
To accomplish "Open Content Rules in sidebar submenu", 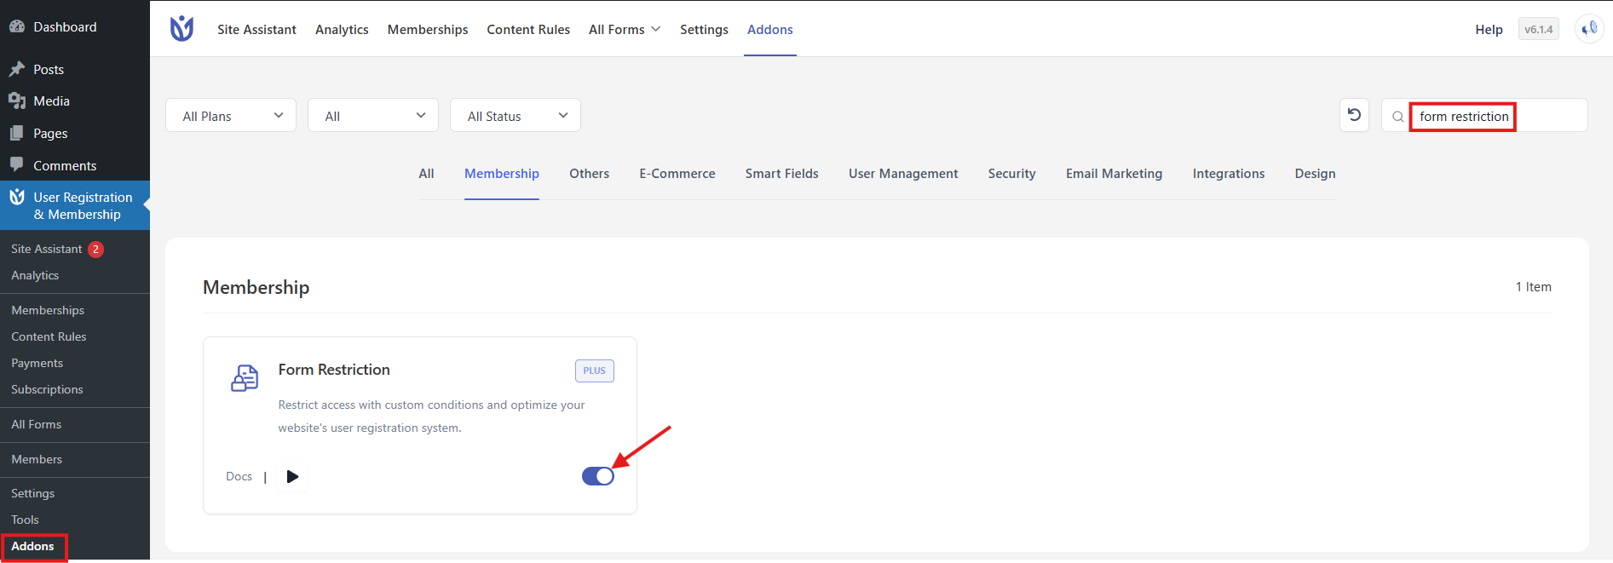I will (x=49, y=336).
